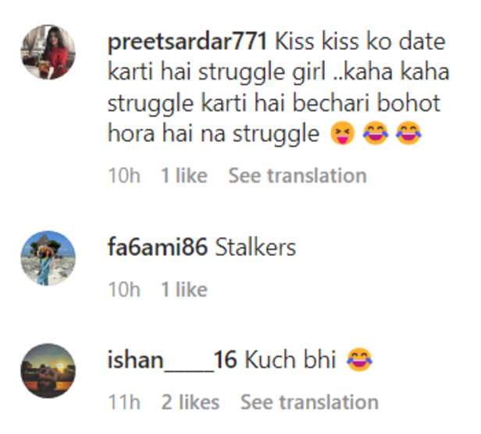See translation of preetsardar771's comment

point(297,176)
